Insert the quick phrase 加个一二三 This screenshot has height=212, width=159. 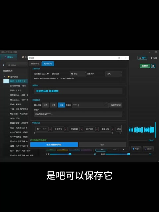tap(42, 129)
